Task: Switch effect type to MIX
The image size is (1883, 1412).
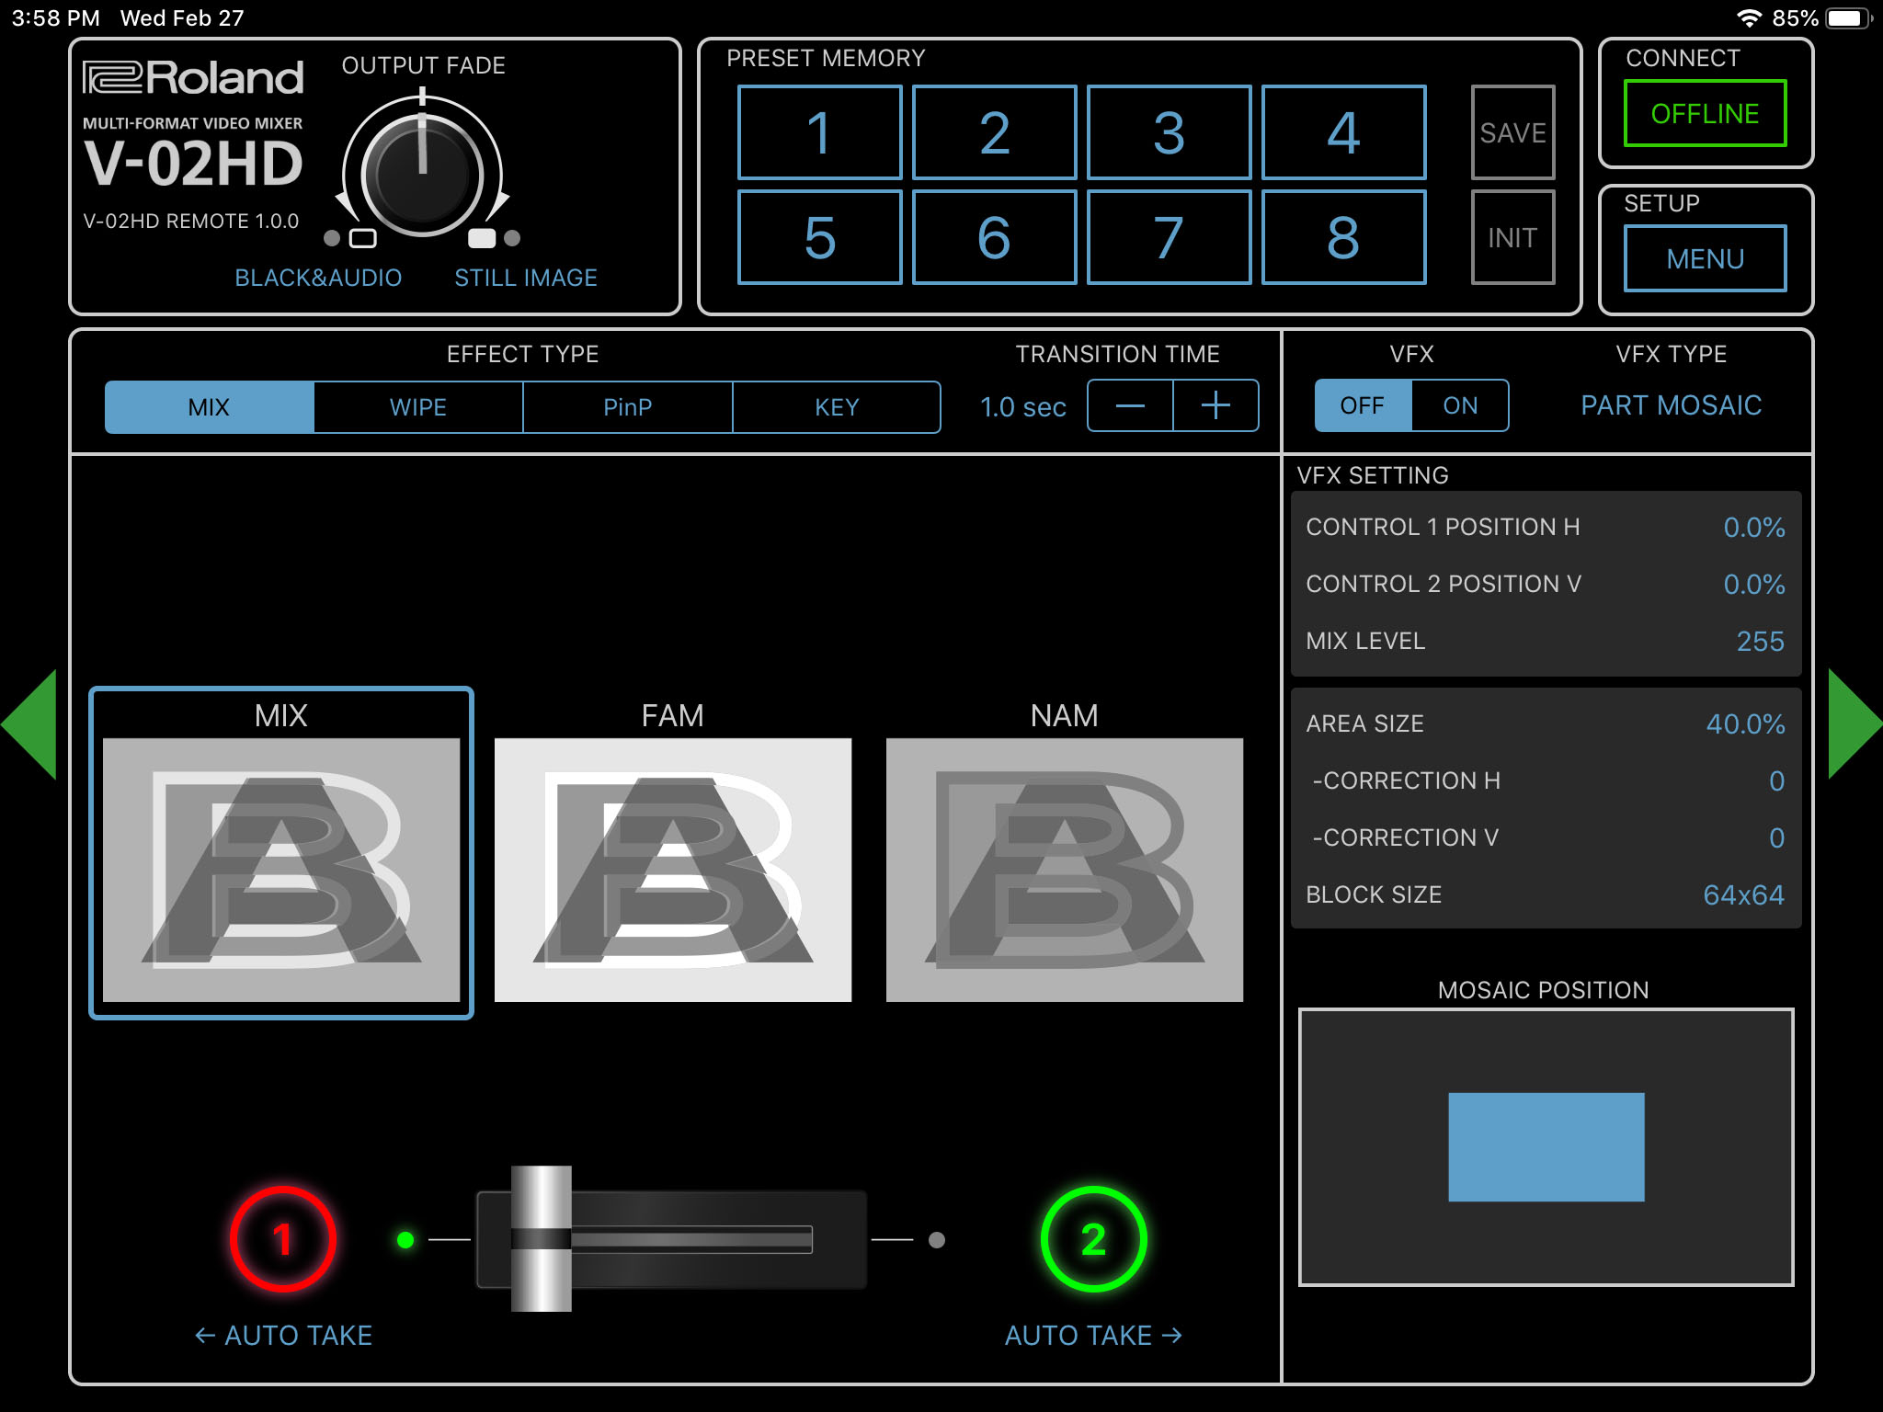Action: click(x=209, y=406)
